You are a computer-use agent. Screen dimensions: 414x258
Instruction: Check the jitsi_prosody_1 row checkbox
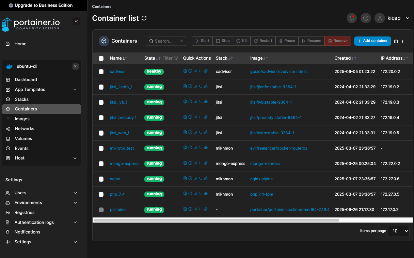pos(101,118)
